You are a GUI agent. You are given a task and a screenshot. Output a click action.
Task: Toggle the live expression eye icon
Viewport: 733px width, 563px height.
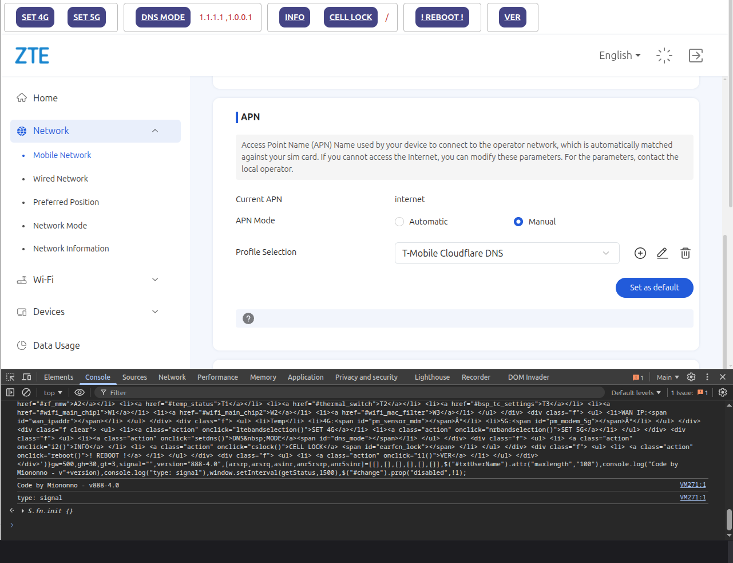pyautogui.click(x=80, y=392)
